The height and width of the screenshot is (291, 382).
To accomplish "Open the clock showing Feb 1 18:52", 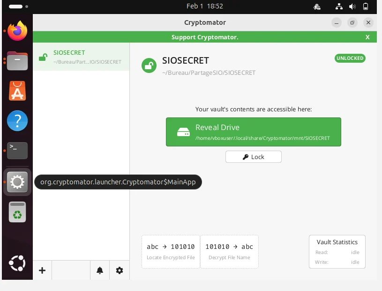I will point(205,6).
